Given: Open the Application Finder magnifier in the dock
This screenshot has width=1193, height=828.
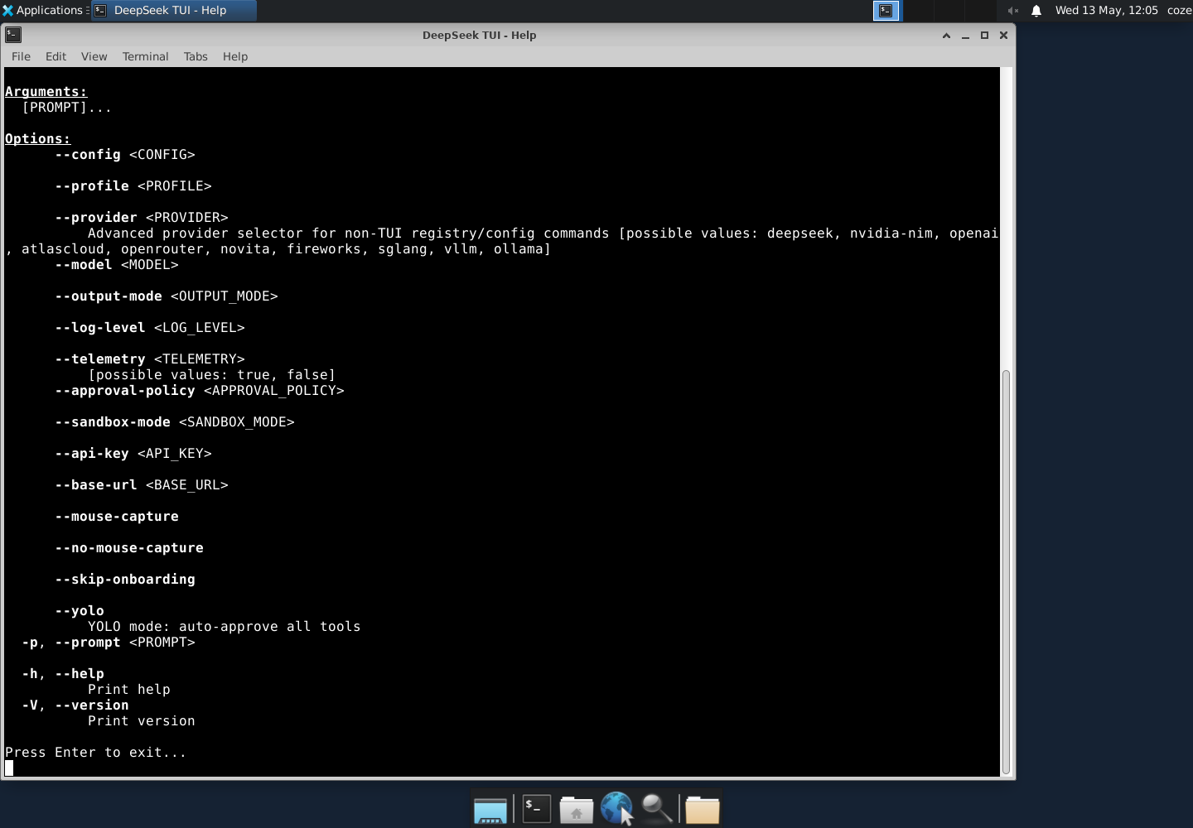Looking at the screenshot, I should (x=658, y=809).
